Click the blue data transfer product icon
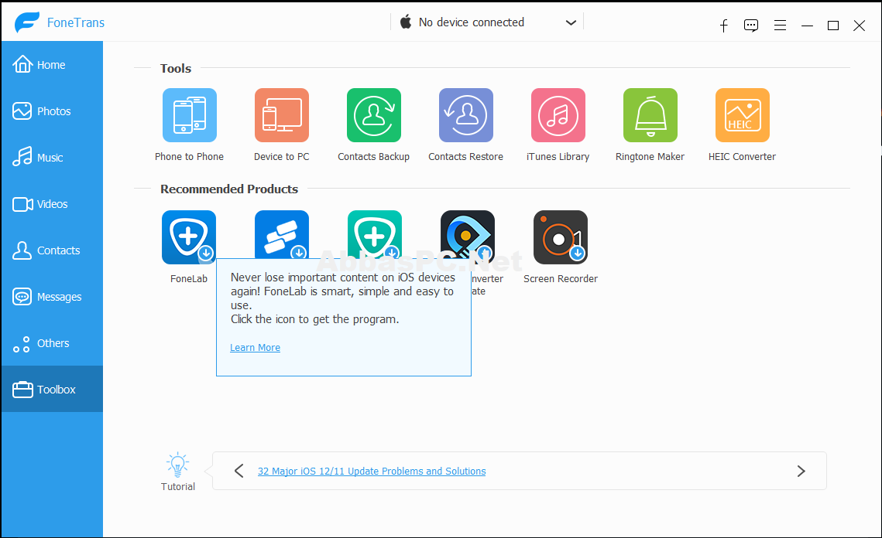This screenshot has width=882, height=538. point(282,235)
